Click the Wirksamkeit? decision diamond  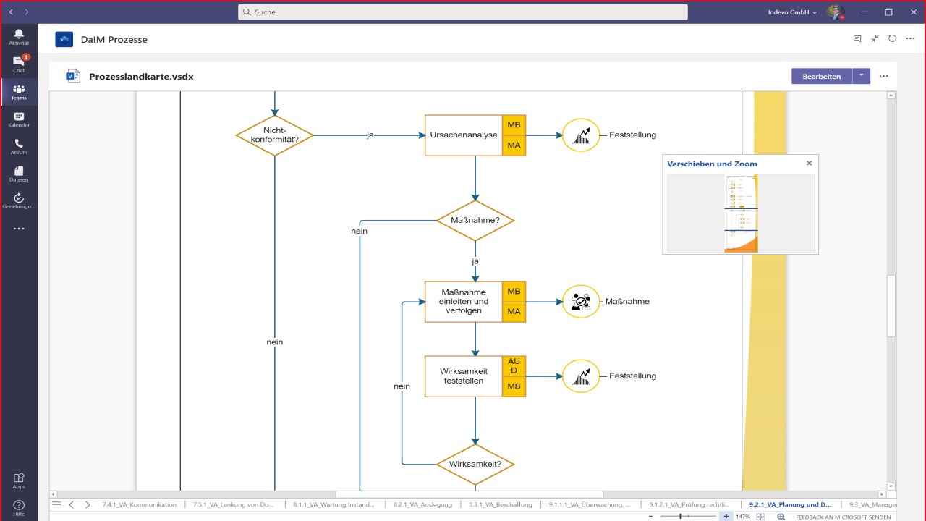(x=475, y=464)
